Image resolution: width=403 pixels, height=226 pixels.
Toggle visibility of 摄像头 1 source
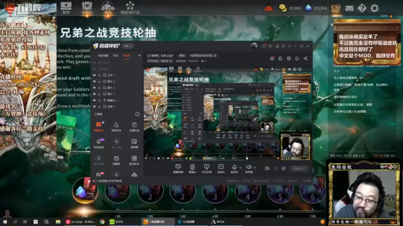94,100
